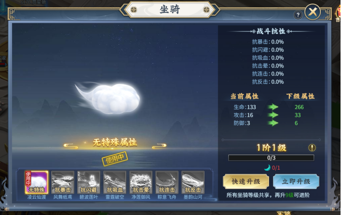Viewport: 341px width, 215px height.
Task: Click the 立即升级 blue button
Action: [296, 182]
